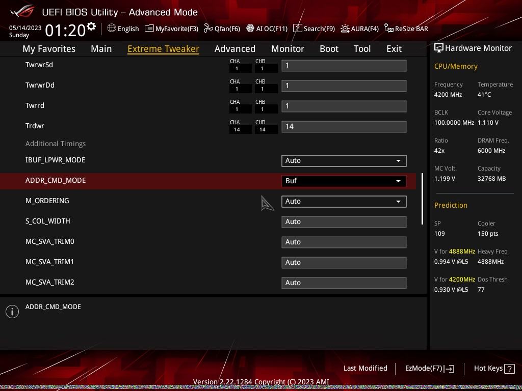Launch AI OC(F11) icon

(250, 29)
